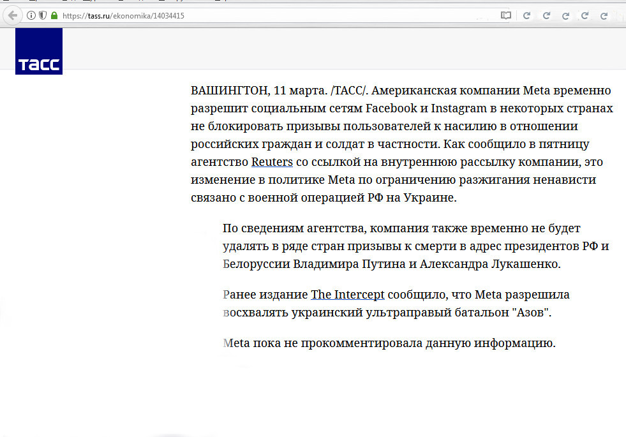Open the TASS logo homepage
The width and height of the screenshot is (626, 437).
pyautogui.click(x=39, y=51)
